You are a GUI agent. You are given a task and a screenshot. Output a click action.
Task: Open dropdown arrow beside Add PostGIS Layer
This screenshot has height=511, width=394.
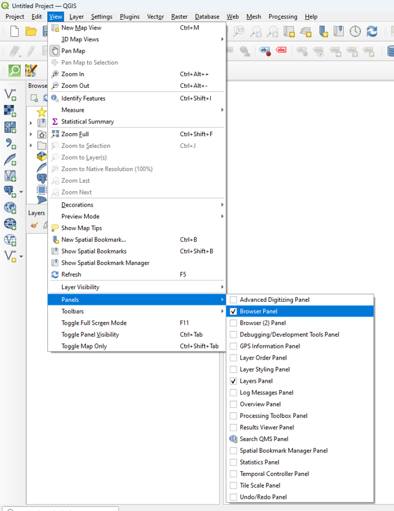(21, 192)
